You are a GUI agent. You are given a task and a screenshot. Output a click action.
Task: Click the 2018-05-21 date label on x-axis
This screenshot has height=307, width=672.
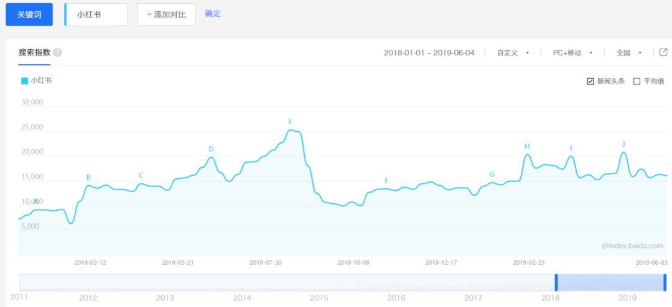click(178, 262)
